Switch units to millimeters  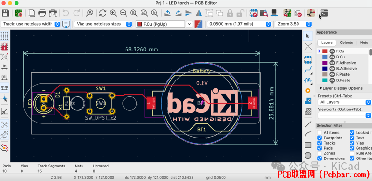[x=5, y=87]
